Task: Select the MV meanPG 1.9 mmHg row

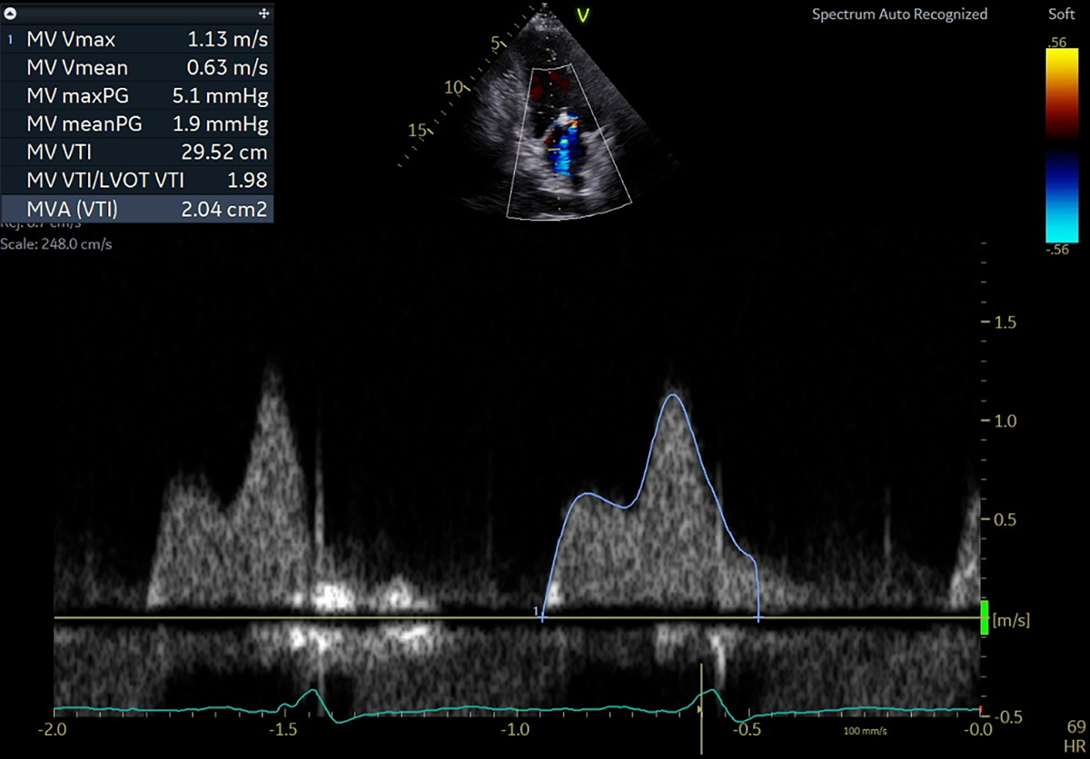Action: [x=136, y=123]
